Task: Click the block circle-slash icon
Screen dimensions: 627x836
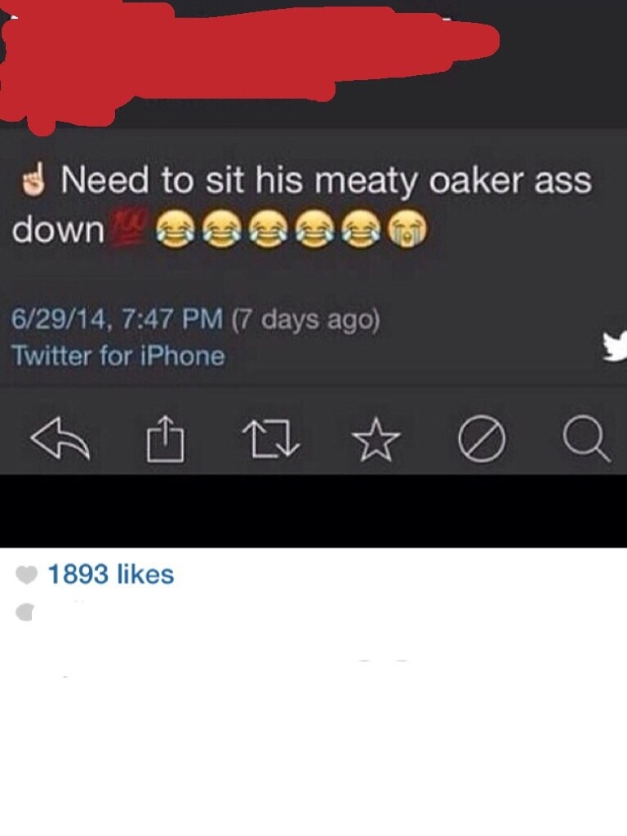Action: pyautogui.click(x=482, y=438)
